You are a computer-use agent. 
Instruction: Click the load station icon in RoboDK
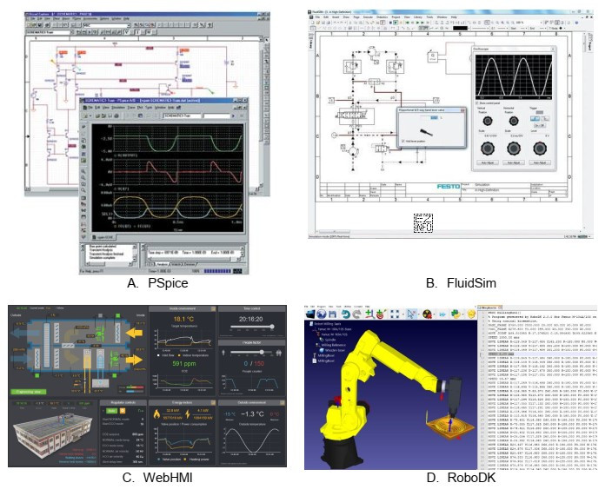tap(310, 314)
